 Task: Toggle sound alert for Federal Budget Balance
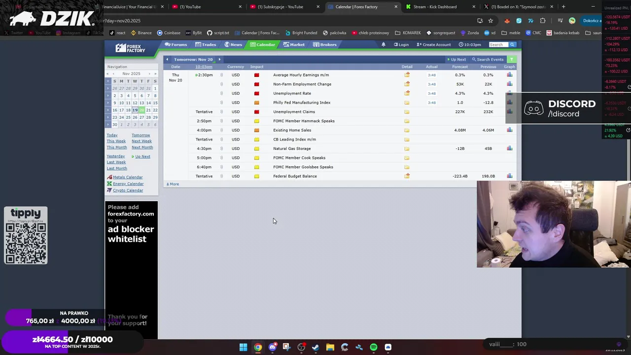coord(221,176)
